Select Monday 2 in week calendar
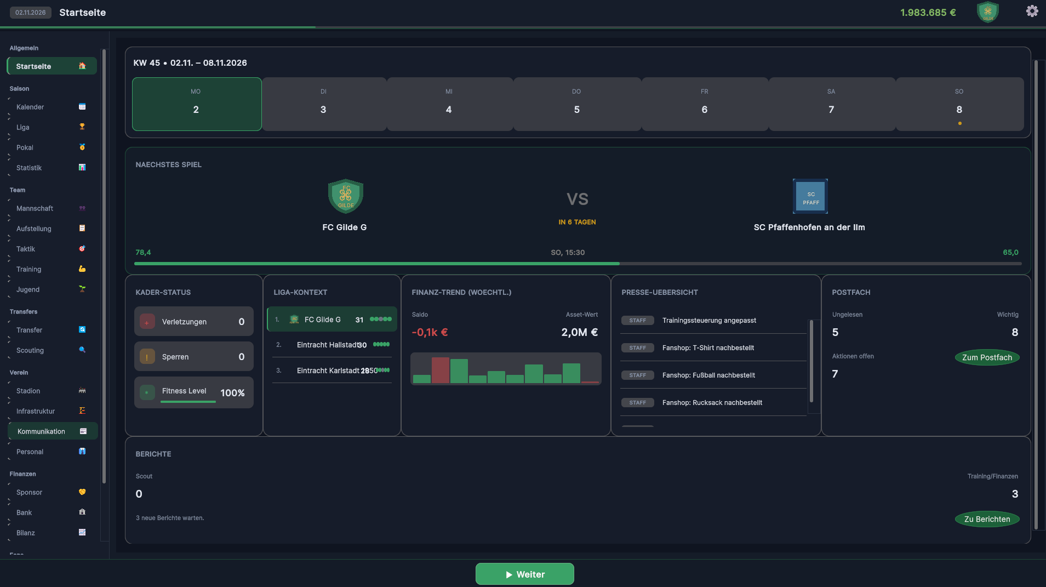This screenshot has width=1046, height=587. click(x=197, y=104)
